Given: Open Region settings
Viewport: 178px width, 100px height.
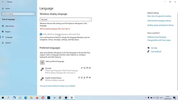Looking at the screenshot, I should [x=8, y=32].
